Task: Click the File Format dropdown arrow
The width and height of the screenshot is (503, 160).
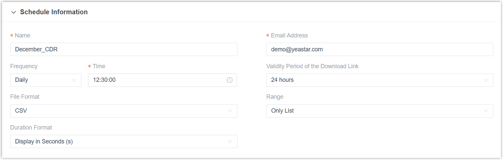Action: (230, 111)
